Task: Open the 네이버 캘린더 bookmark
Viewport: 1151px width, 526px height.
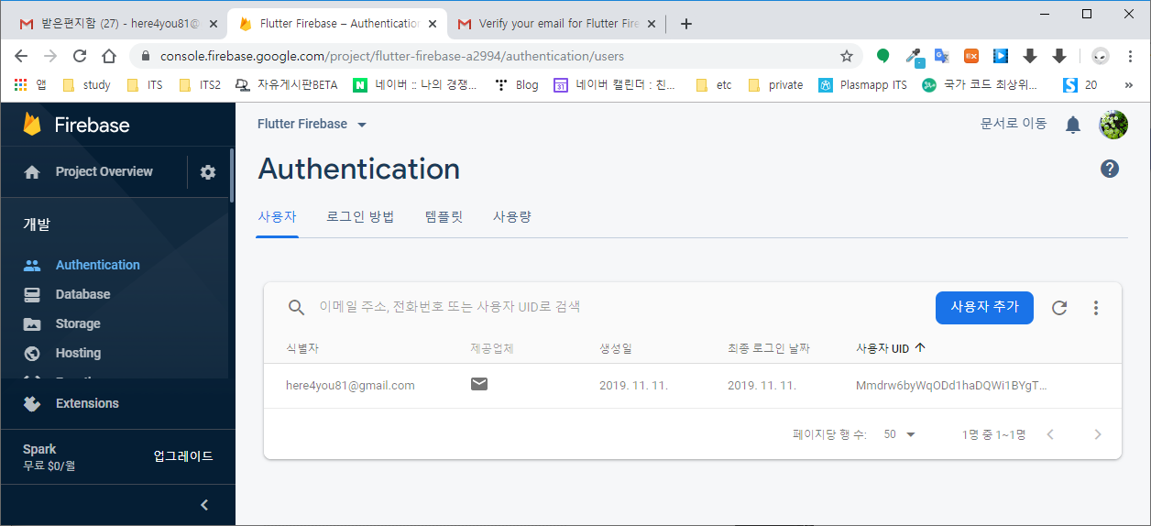Action: tap(615, 85)
